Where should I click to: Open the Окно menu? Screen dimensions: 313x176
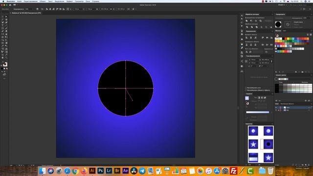[x=88, y=1]
